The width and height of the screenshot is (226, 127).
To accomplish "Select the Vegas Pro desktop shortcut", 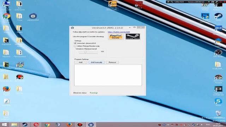I will pos(218,91).
